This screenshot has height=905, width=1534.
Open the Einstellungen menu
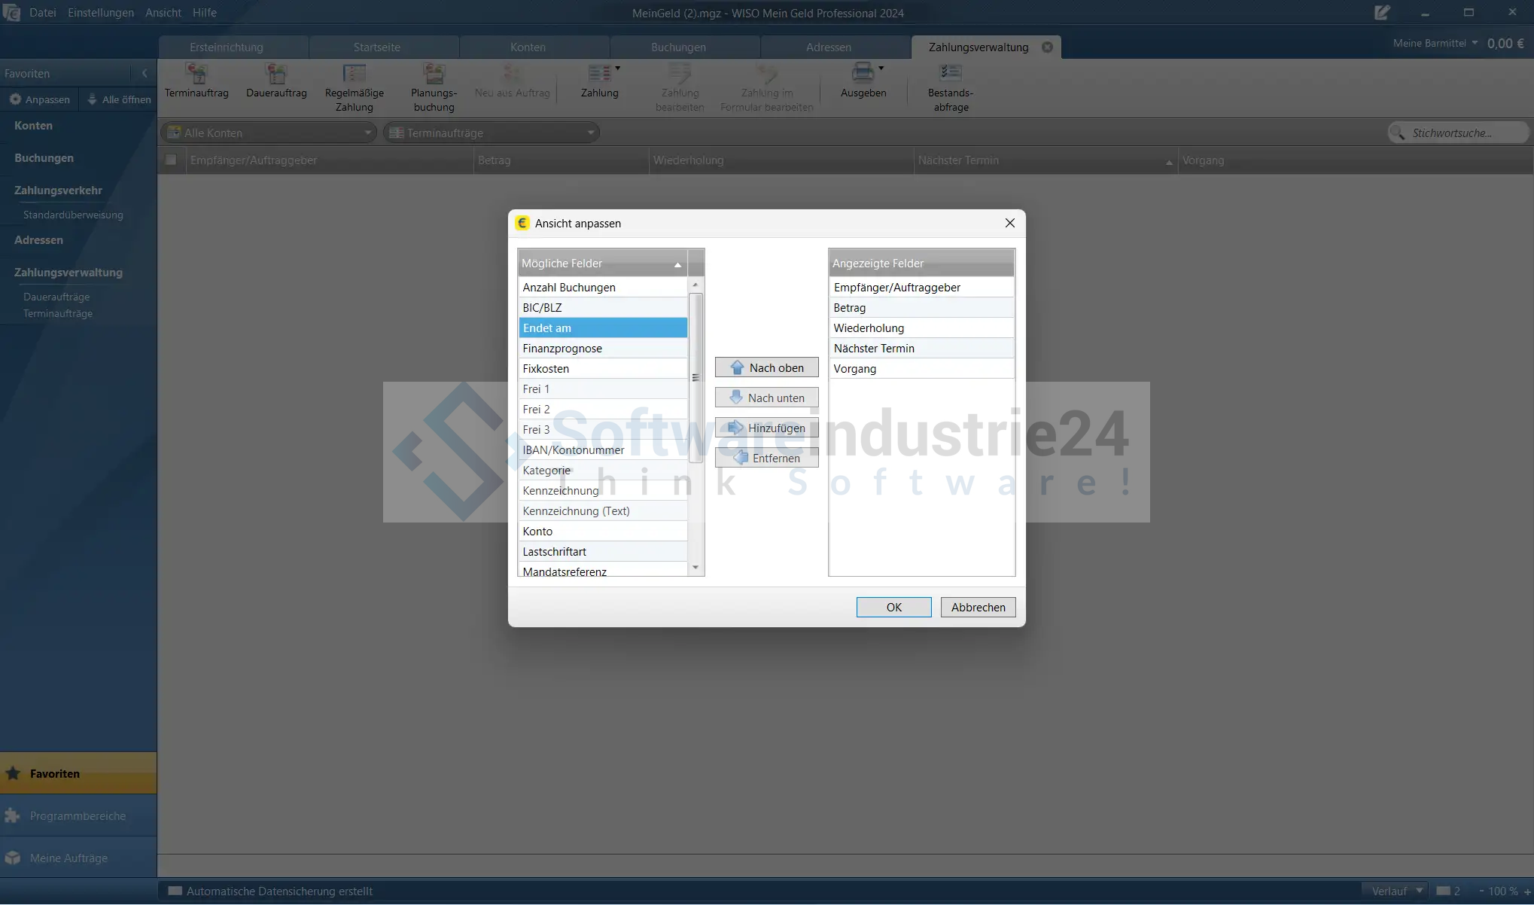[x=100, y=13]
